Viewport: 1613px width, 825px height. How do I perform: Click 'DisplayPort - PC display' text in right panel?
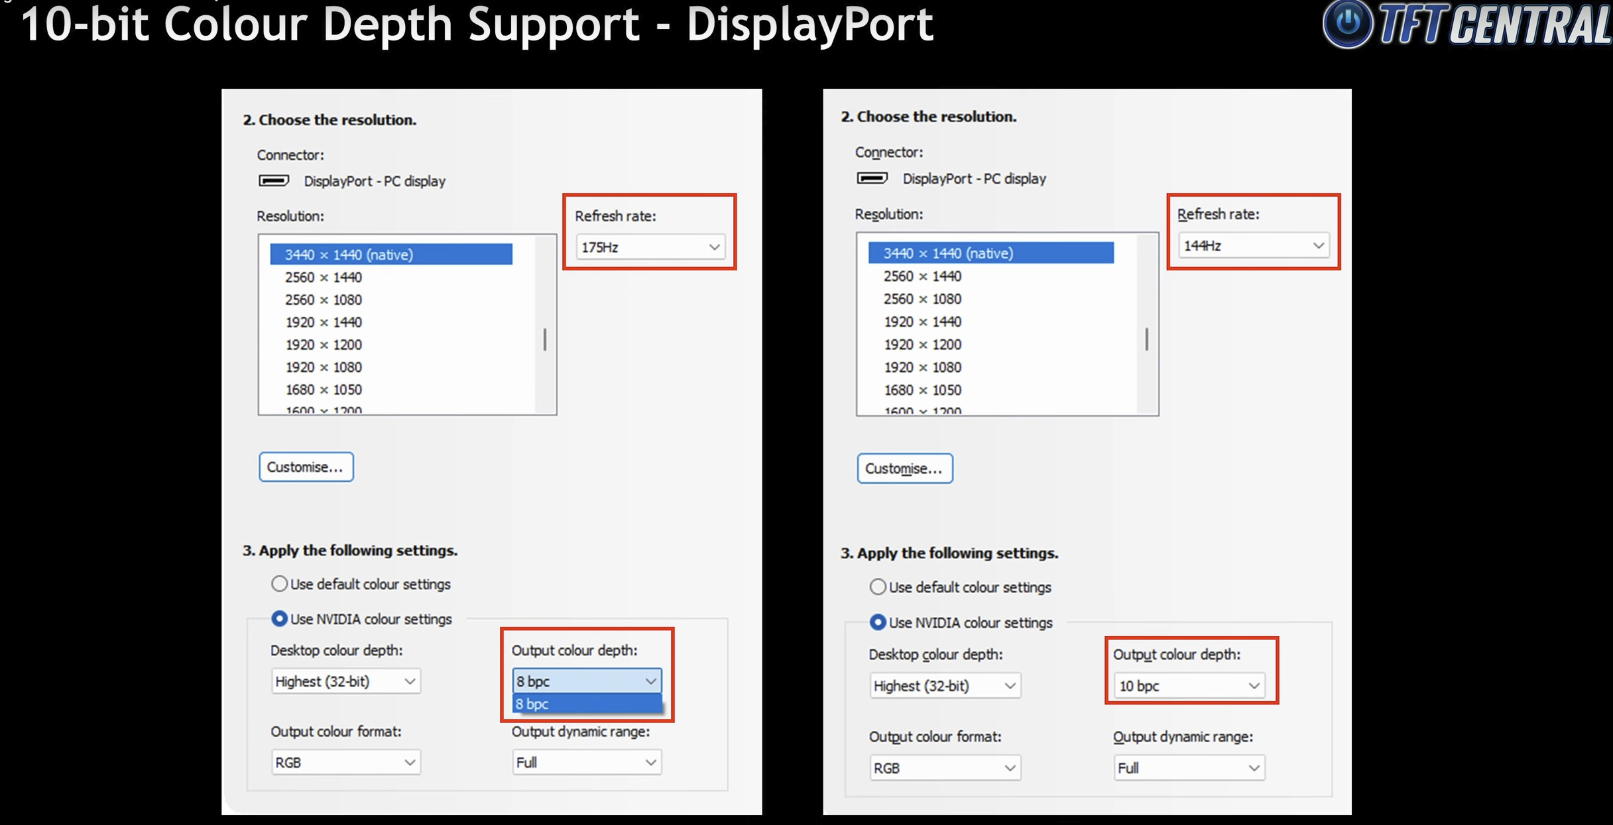click(x=975, y=179)
